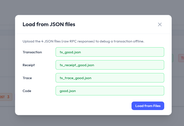The width and height of the screenshot is (184, 126).
Task: Click the Trace label
Action: [27, 78]
